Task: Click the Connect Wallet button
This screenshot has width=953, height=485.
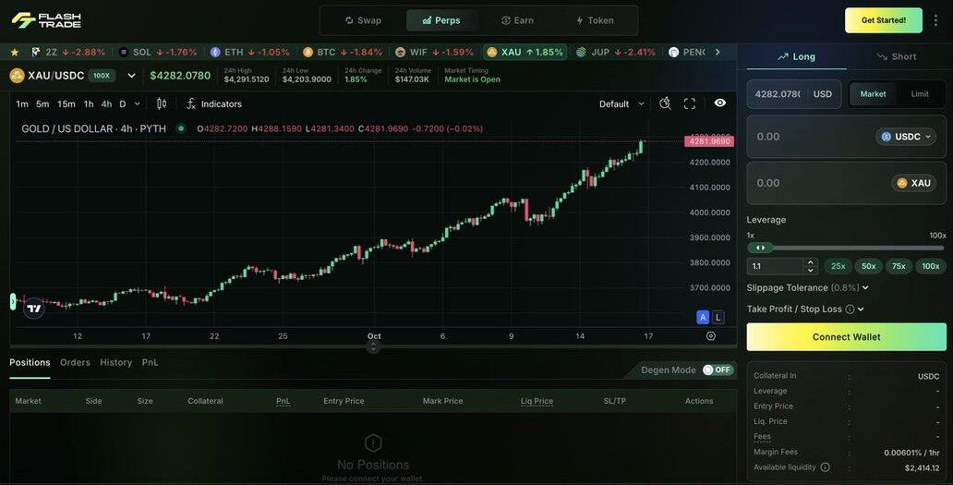Action: coord(846,337)
